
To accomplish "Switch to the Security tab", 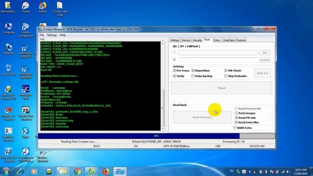I will tap(197, 40).
